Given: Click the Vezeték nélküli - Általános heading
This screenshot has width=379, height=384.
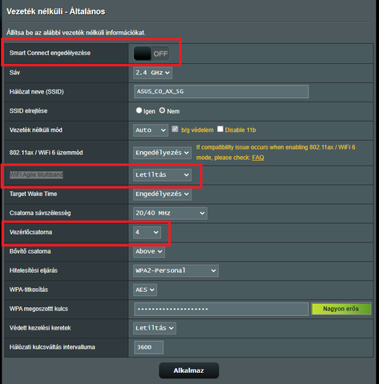Looking at the screenshot, I should 56,11.
